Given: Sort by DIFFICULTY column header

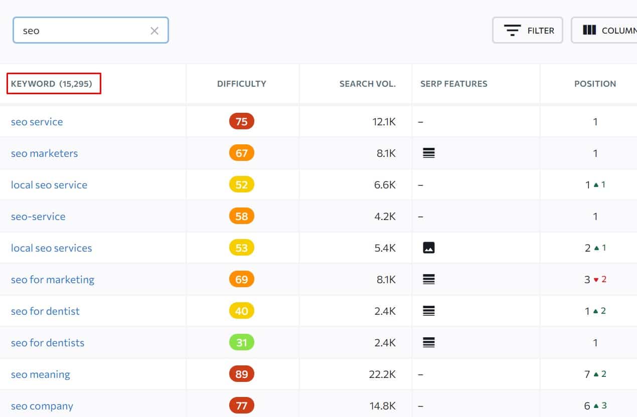Looking at the screenshot, I should [x=242, y=84].
